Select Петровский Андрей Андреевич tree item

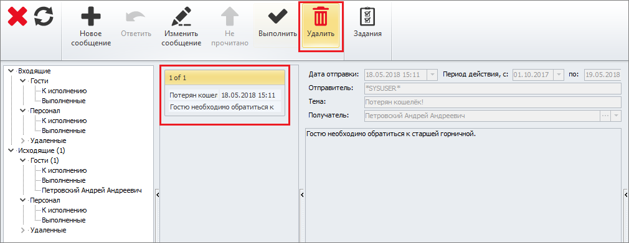(92, 191)
